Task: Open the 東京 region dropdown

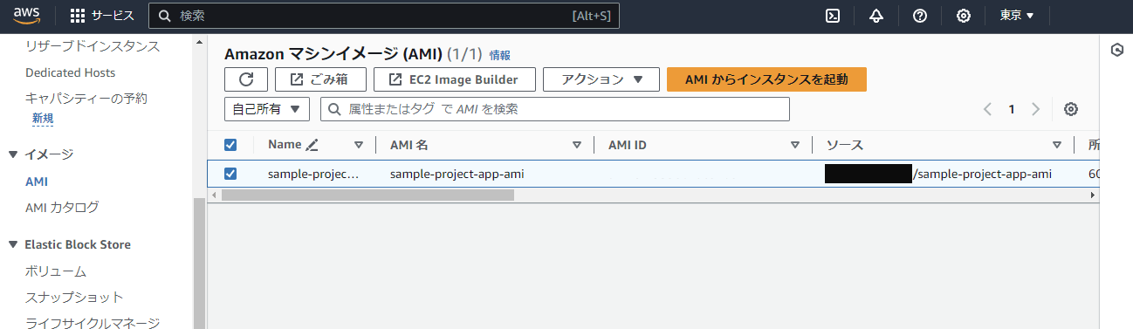Action: click(x=1017, y=16)
